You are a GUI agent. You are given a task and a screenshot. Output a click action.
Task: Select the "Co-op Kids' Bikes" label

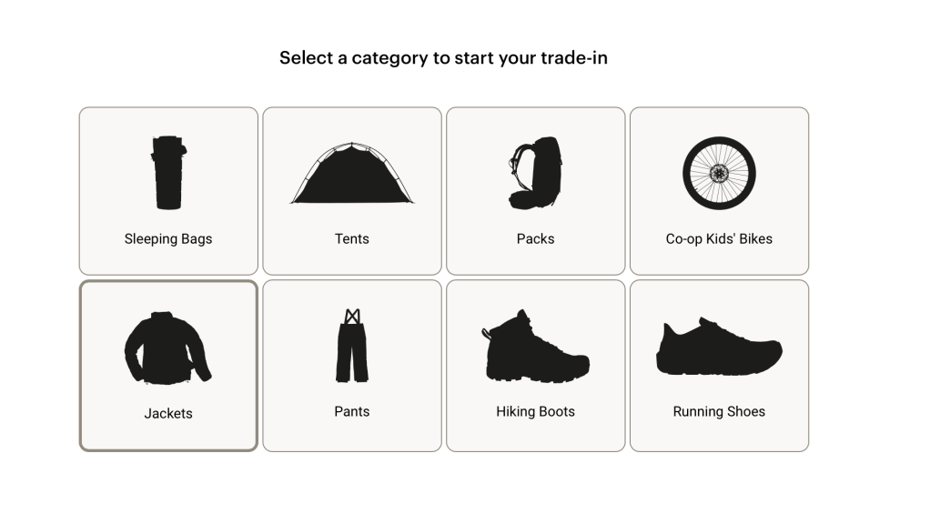pos(719,239)
